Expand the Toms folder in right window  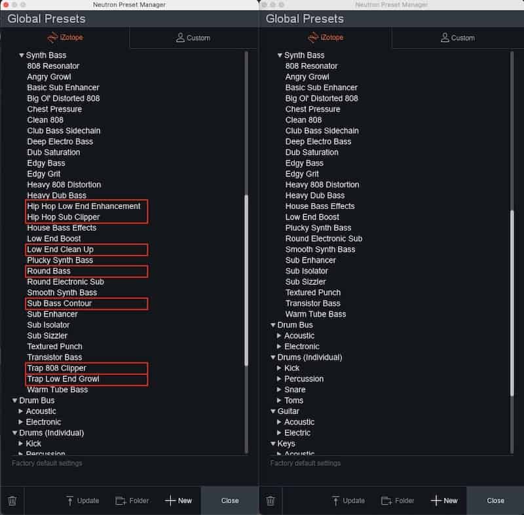pyautogui.click(x=279, y=400)
